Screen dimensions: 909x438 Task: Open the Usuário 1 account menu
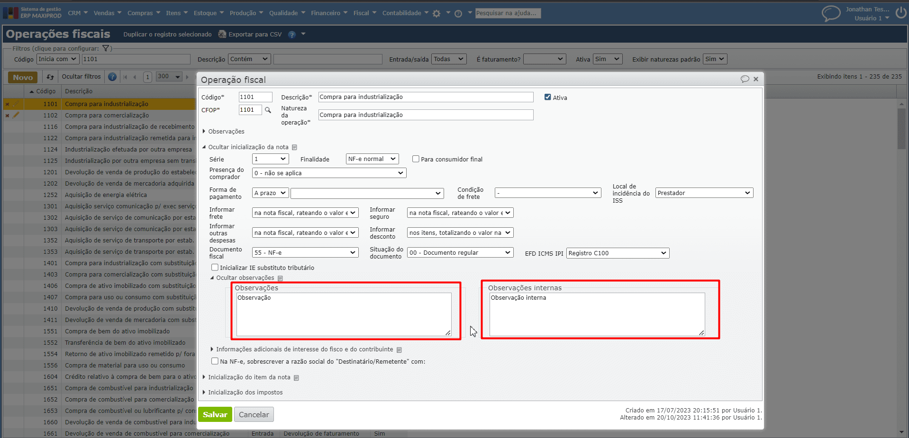coord(872,18)
